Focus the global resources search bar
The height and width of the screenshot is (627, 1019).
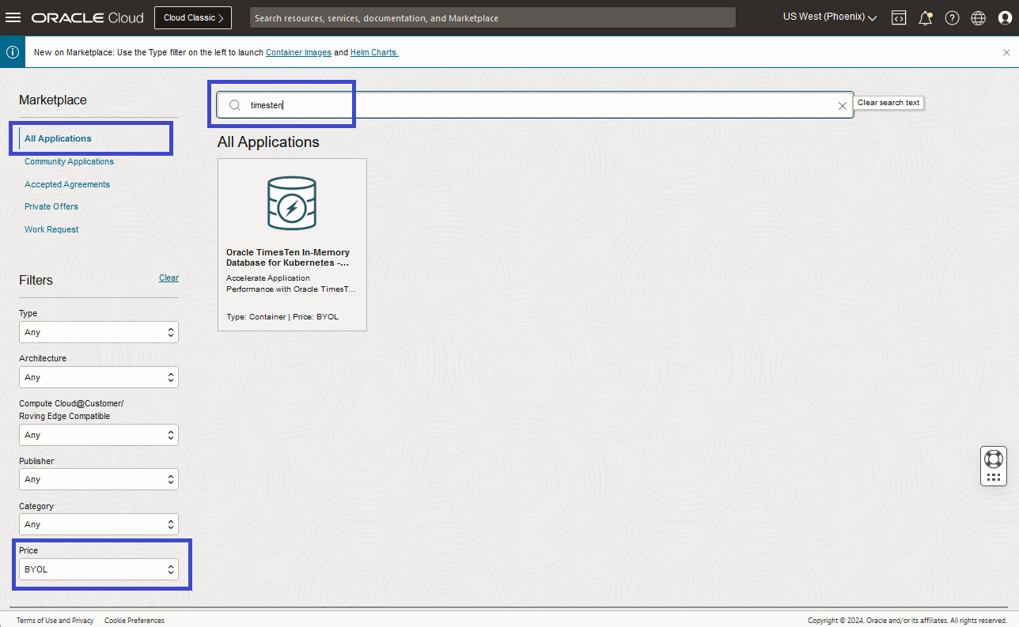493,17
